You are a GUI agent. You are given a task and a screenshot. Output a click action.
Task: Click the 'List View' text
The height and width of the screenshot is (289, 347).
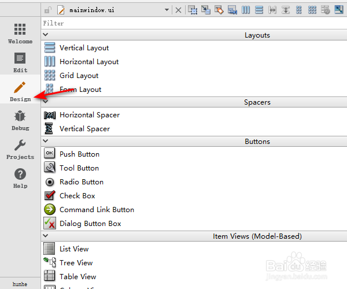[x=74, y=249]
